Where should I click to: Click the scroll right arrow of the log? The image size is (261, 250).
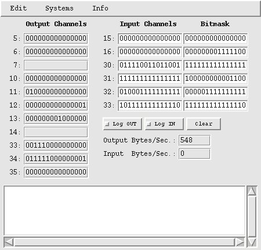(240, 242)
